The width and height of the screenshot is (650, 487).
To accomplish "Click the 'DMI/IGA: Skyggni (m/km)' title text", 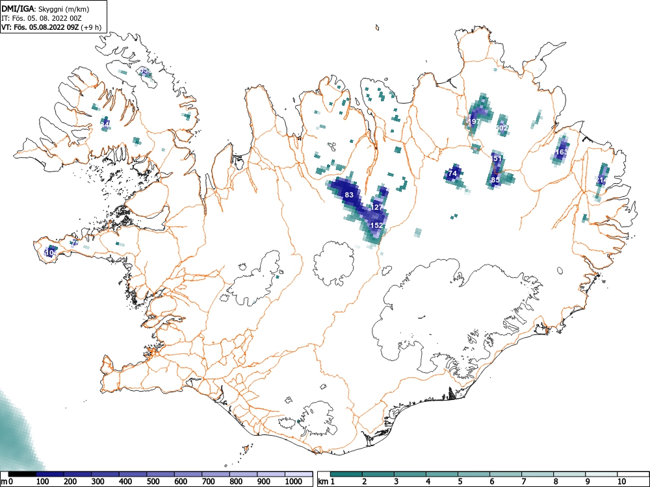I will point(45,9).
